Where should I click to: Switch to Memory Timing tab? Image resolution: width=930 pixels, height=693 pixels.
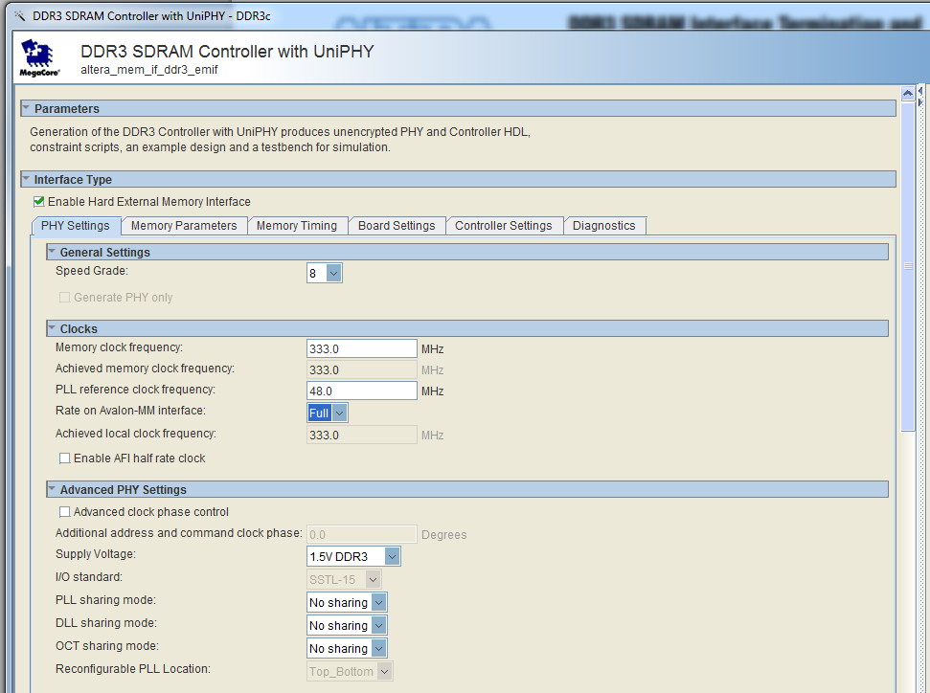pyautogui.click(x=297, y=226)
